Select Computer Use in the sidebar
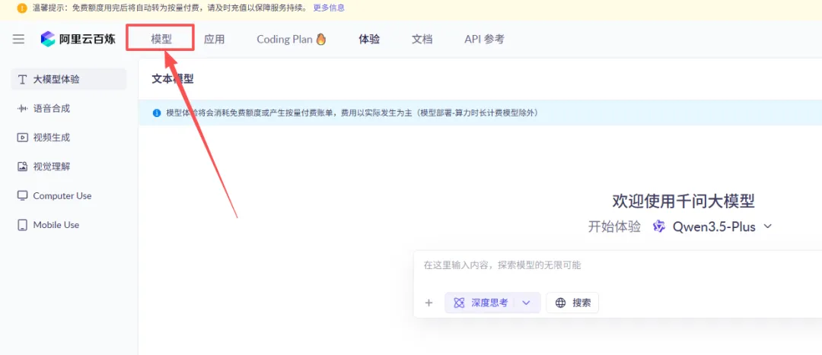 click(x=68, y=196)
